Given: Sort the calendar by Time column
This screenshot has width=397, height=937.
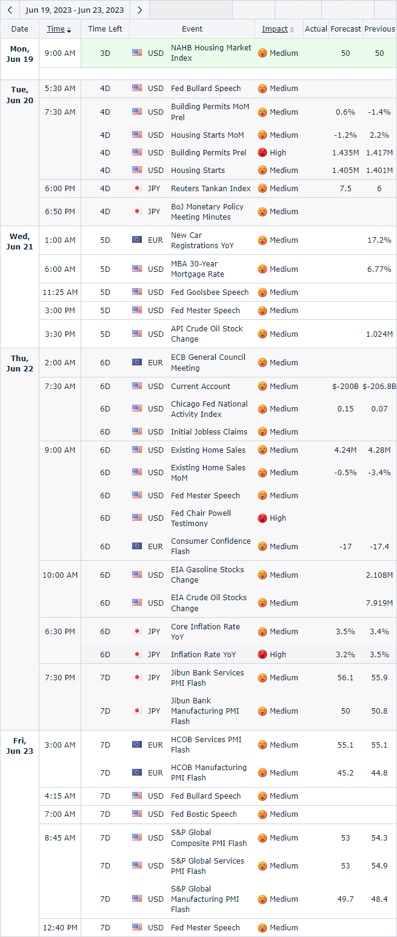Looking at the screenshot, I should tap(59, 29).
